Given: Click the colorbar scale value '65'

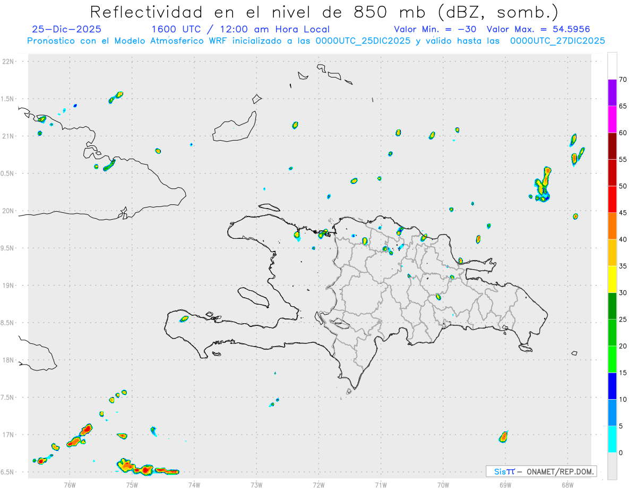Looking at the screenshot, I should coord(623,106).
